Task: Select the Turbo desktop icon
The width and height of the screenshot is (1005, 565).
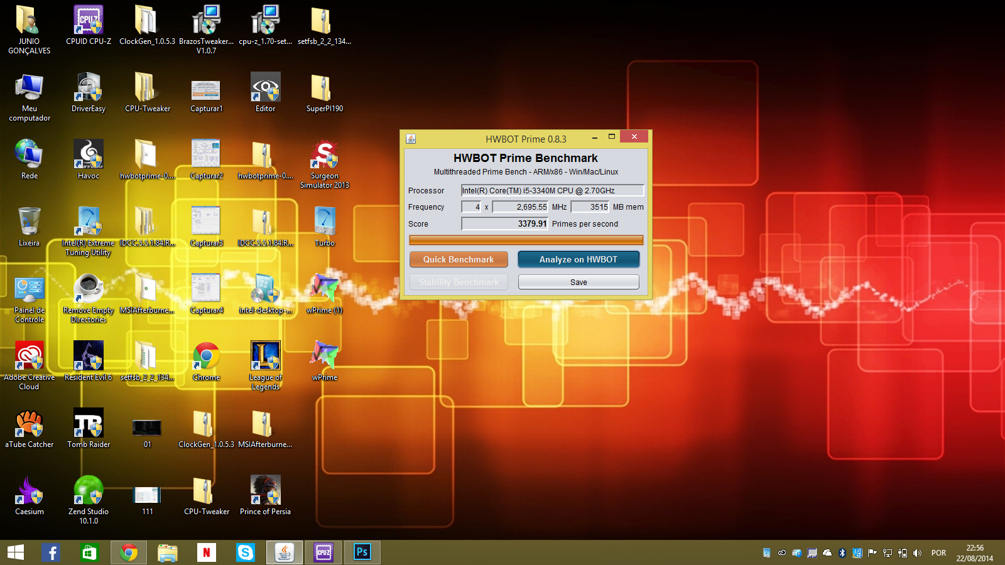Action: pos(325,227)
